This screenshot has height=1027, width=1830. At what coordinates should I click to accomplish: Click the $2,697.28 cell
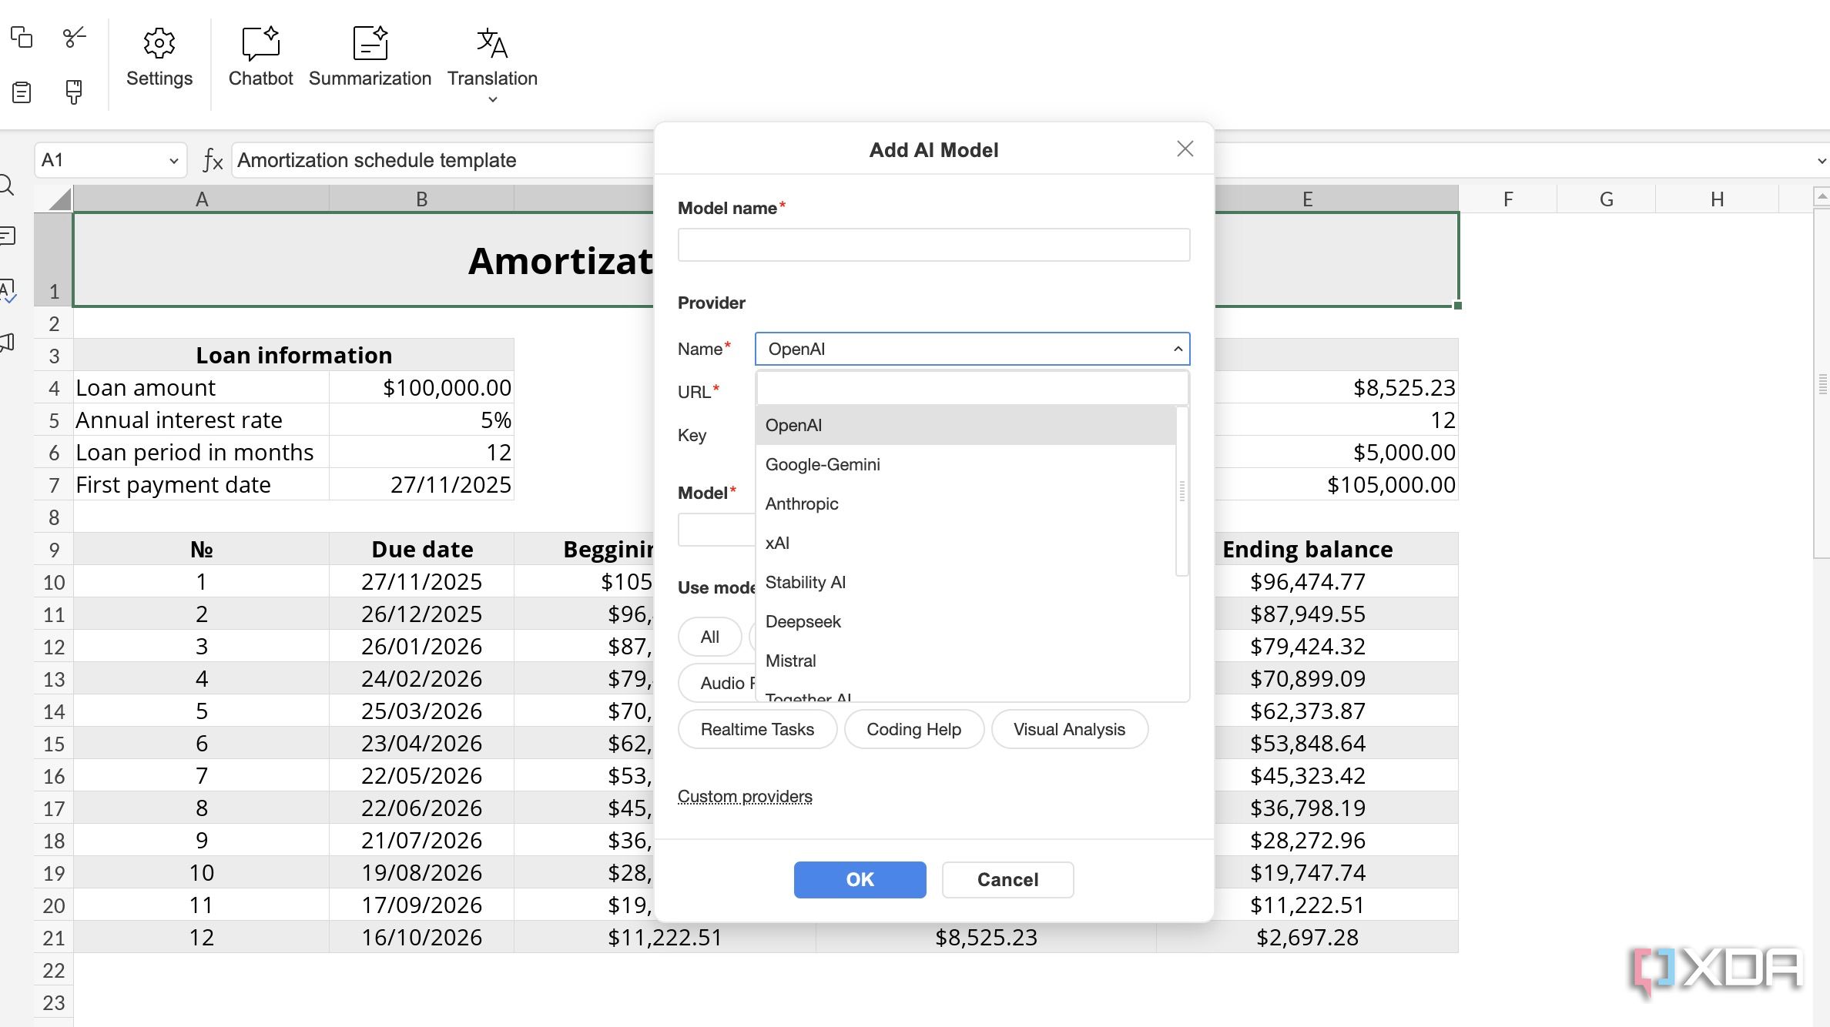(1307, 937)
